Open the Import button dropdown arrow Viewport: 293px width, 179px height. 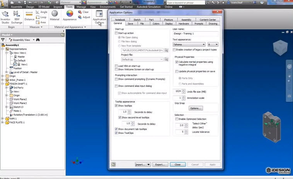tap(148, 164)
